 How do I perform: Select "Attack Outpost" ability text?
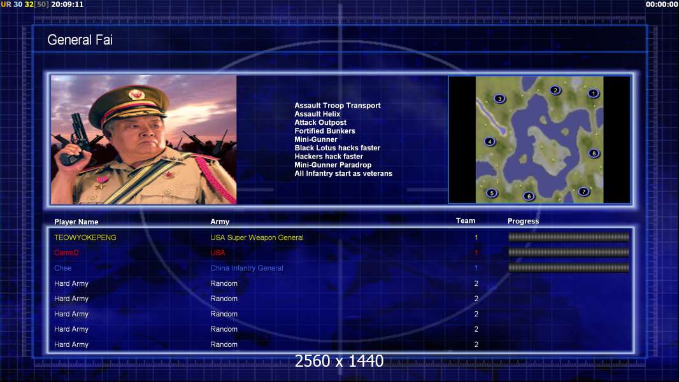pyautogui.click(x=320, y=122)
